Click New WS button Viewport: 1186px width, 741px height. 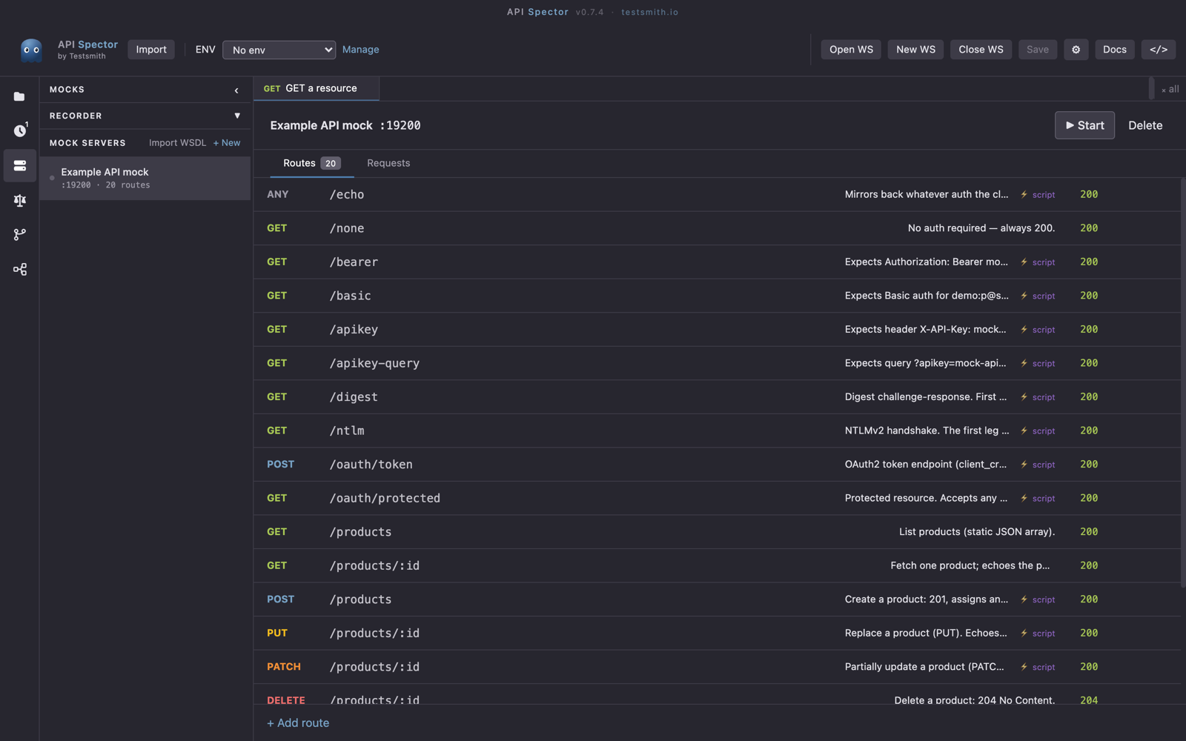tap(915, 50)
